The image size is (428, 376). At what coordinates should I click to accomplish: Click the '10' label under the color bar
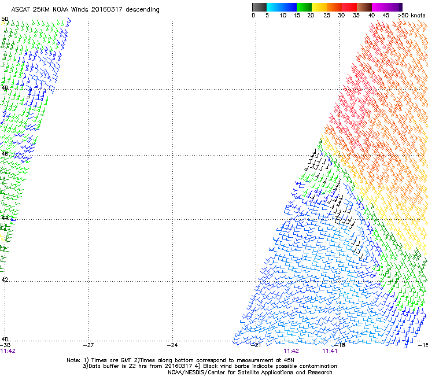283,16
